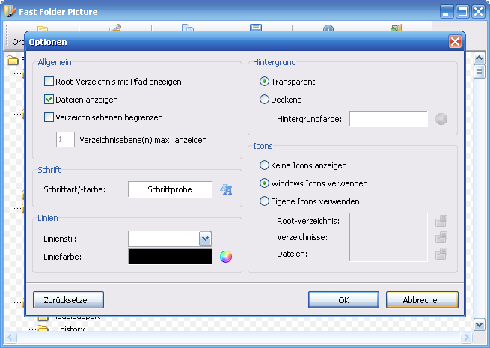Click the font chooser icon beside Schriftprobe
The image size is (490, 348).
click(x=226, y=190)
